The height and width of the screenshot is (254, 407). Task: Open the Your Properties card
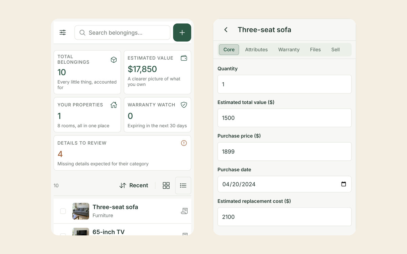point(87,115)
